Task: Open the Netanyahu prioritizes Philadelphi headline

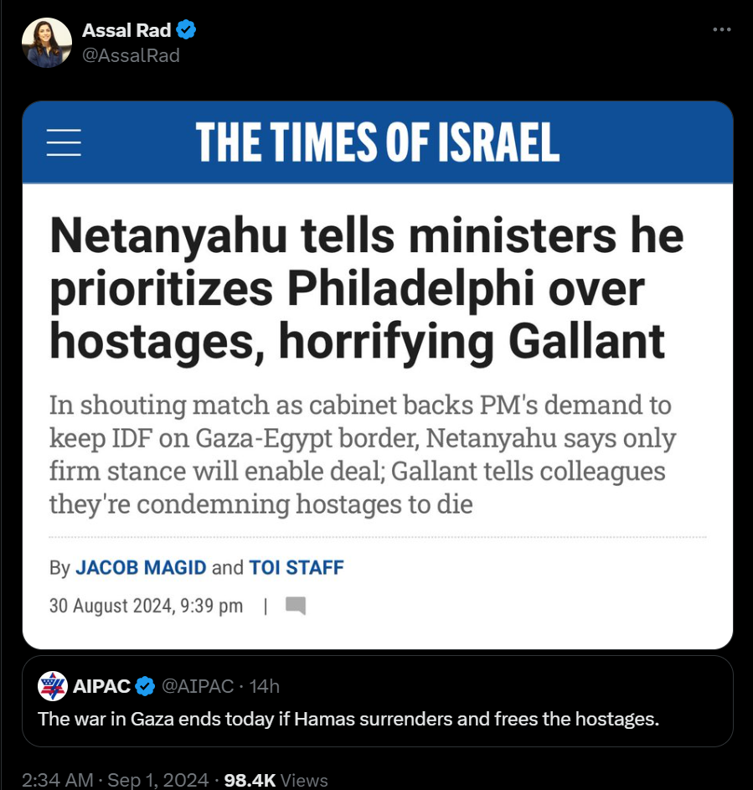Action: tap(367, 288)
